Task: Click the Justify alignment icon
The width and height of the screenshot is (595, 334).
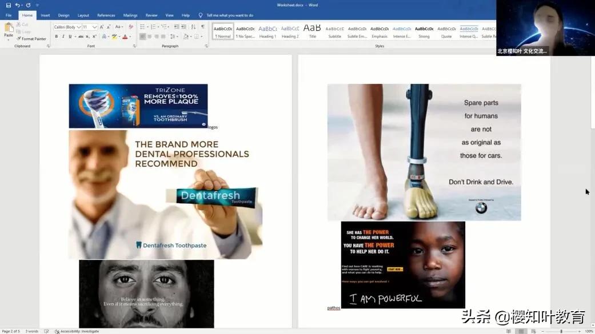Action: pyautogui.click(x=163, y=37)
